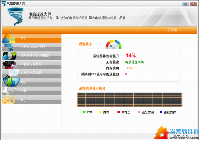Image resolution: width=199 pixels, height=141 pixels.
Task: Click the yellow 内存 legend swatch
Action: click(x=100, y=112)
